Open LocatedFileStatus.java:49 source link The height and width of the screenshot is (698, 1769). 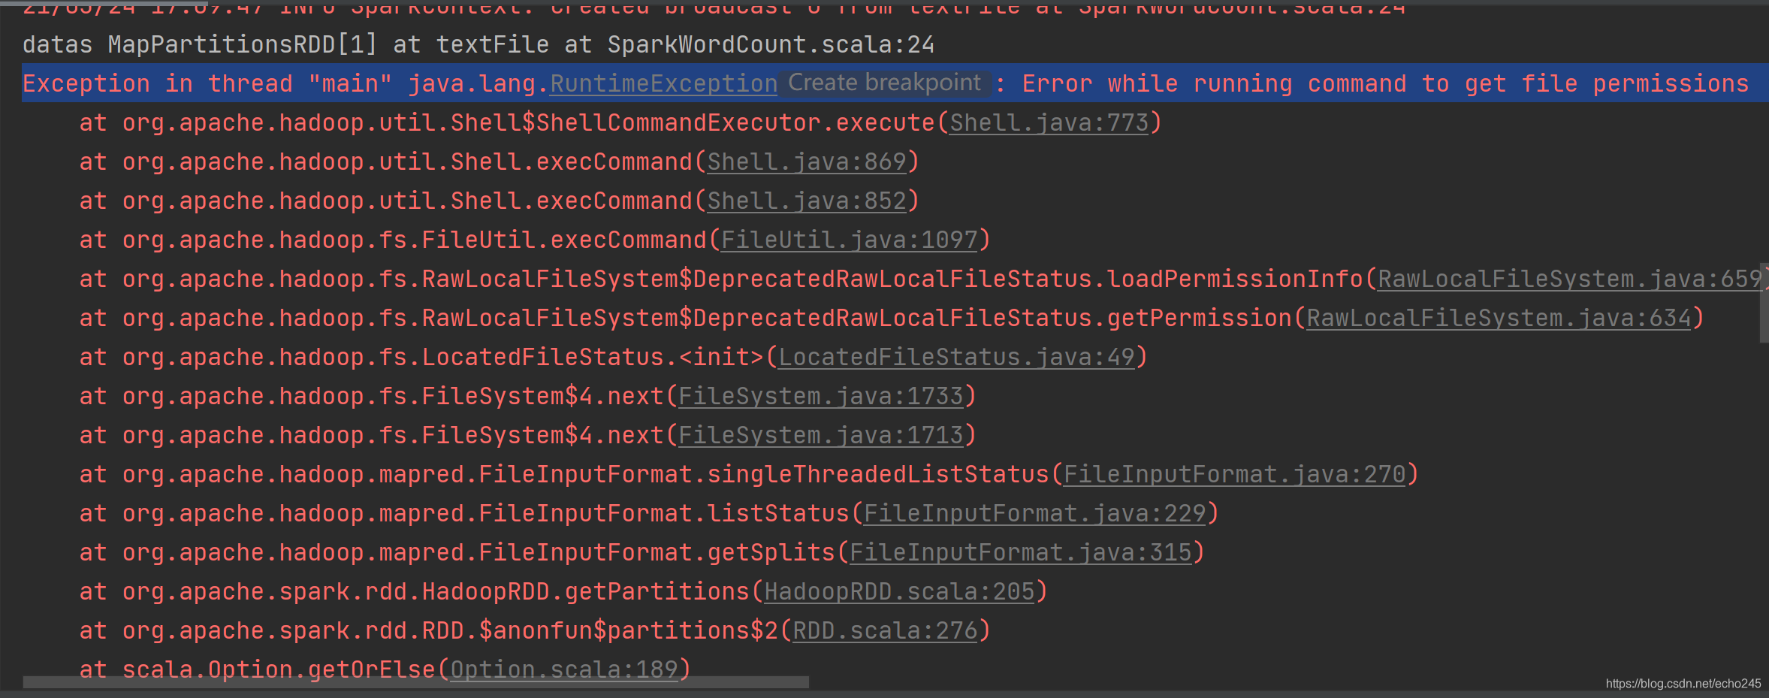pos(956,357)
